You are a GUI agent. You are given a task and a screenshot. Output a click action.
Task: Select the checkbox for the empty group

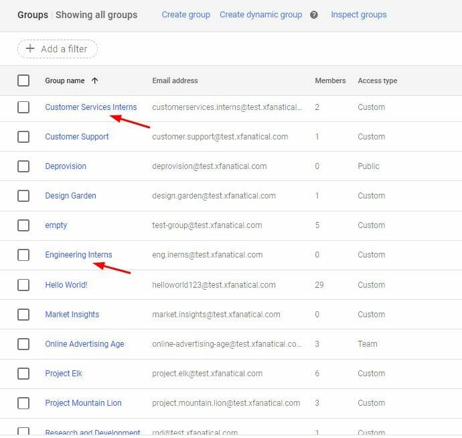click(23, 225)
